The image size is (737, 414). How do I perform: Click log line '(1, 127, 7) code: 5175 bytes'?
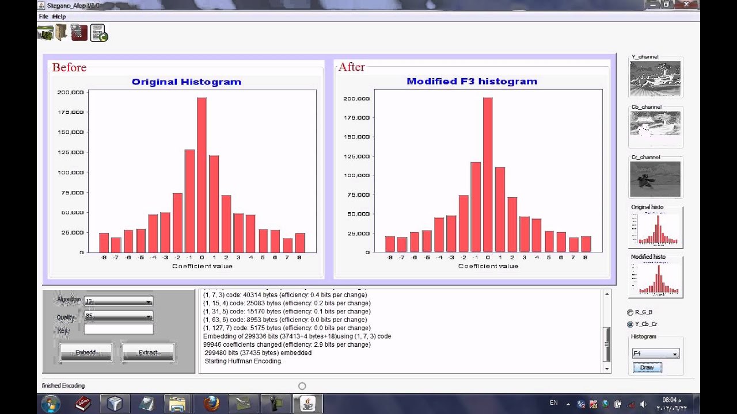coord(287,328)
